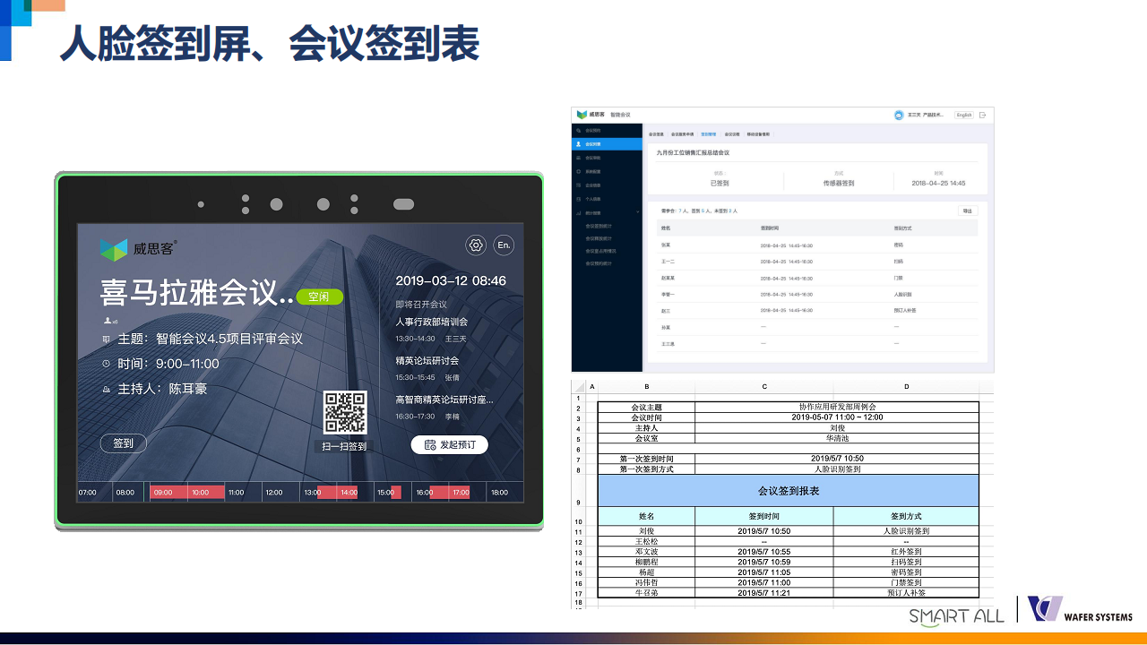Click the 门禁签到 cell
The width and height of the screenshot is (1147, 645).
[x=906, y=583]
